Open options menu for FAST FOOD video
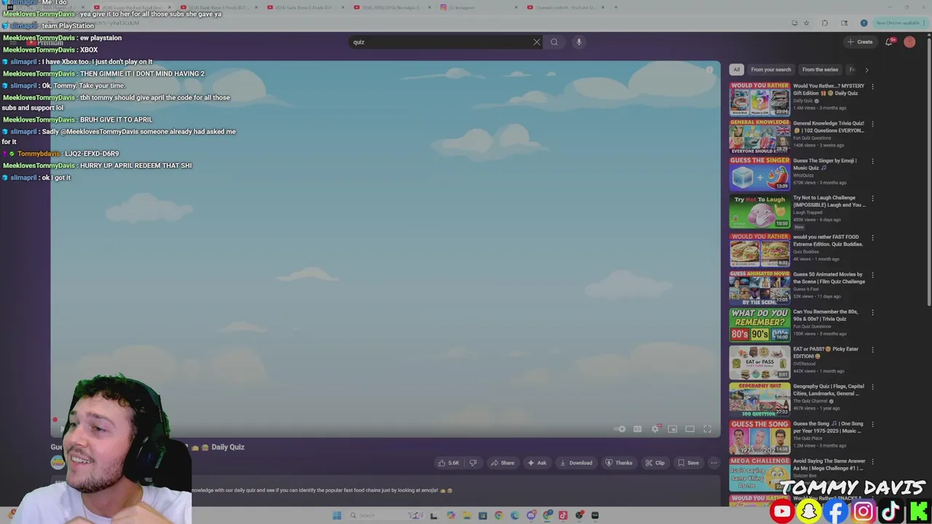This screenshot has width=932, height=524. (x=872, y=237)
